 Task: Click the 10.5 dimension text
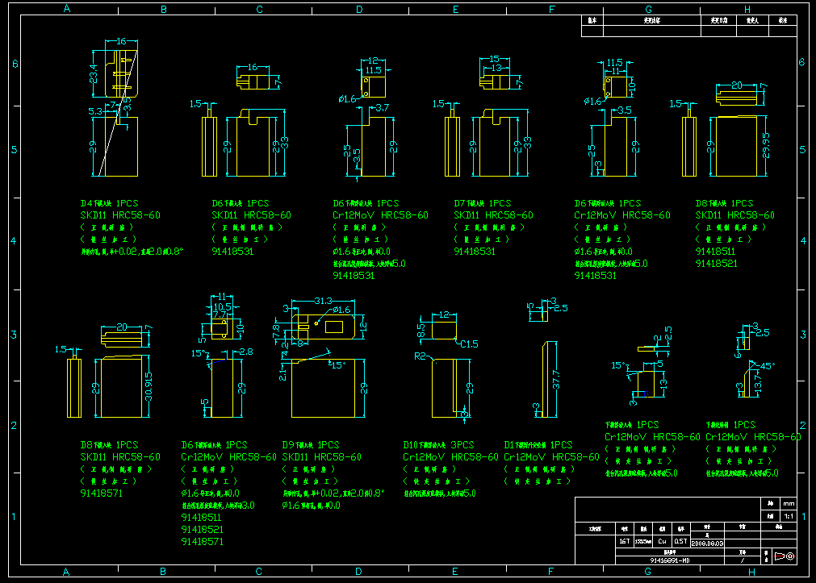[222, 307]
